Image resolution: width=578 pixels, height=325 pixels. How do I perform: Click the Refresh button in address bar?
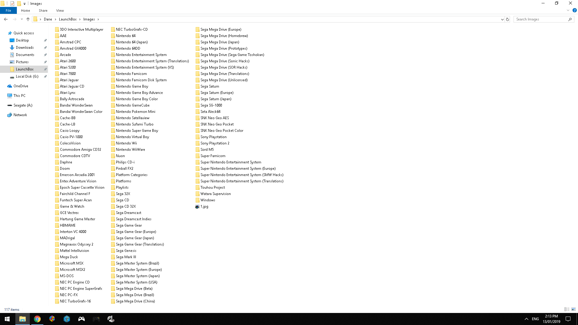click(508, 19)
